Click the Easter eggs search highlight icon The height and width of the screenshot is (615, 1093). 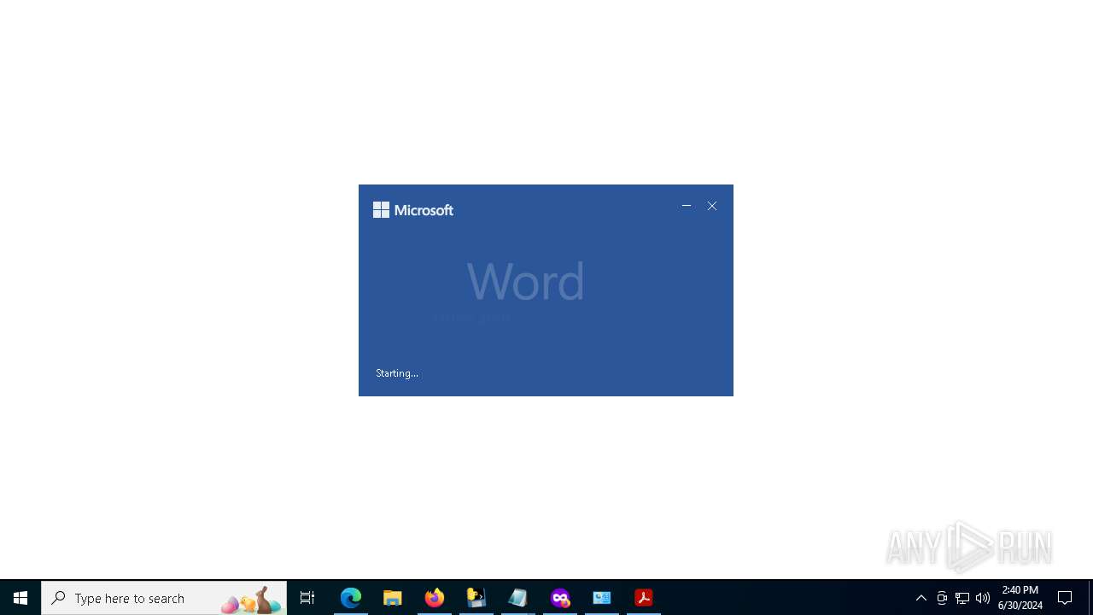click(251, 600)
